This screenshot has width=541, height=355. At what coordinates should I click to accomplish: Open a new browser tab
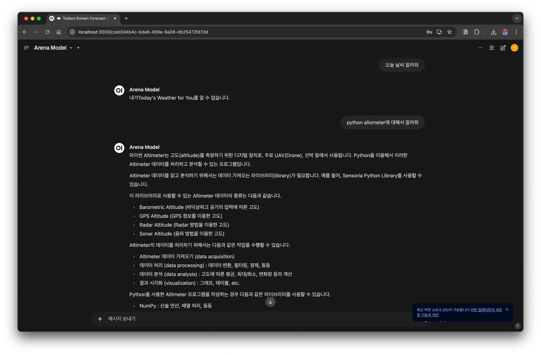tap(126, 18)
